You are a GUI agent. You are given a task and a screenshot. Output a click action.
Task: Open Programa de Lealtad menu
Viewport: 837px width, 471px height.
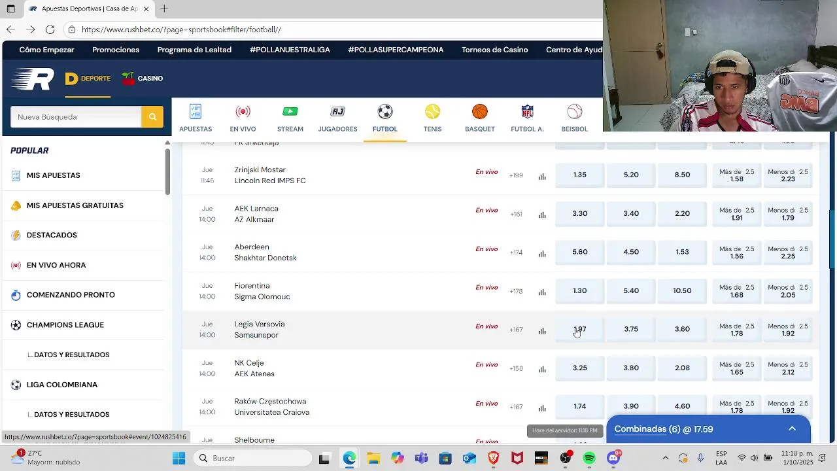(194, 50)
